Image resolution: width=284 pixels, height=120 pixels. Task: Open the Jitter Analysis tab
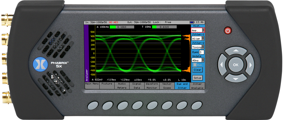pos(197,86)
